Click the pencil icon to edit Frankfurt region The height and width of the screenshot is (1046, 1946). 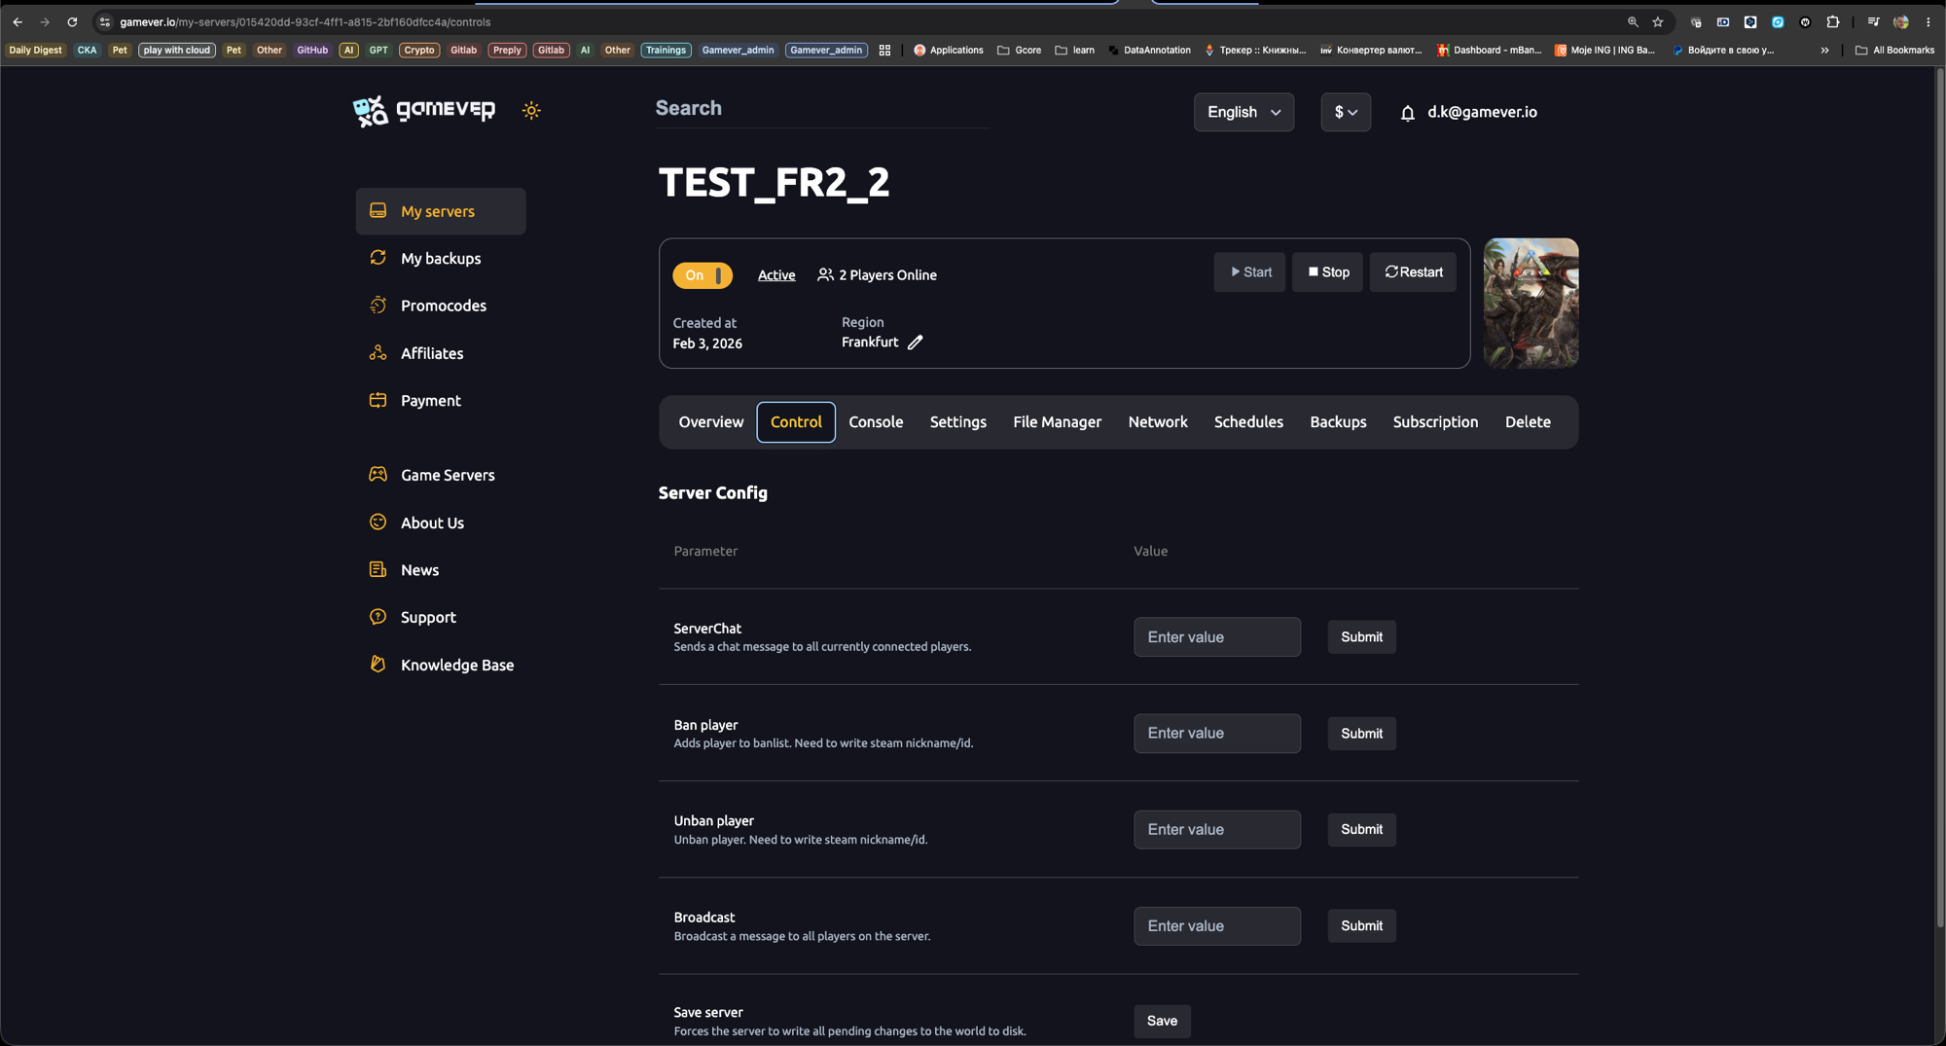click(915, 343)
